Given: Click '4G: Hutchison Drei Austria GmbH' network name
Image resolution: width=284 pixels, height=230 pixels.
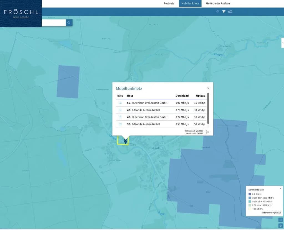Looking at the screenshot, I should pyautogui.click(x=147, y=117).
